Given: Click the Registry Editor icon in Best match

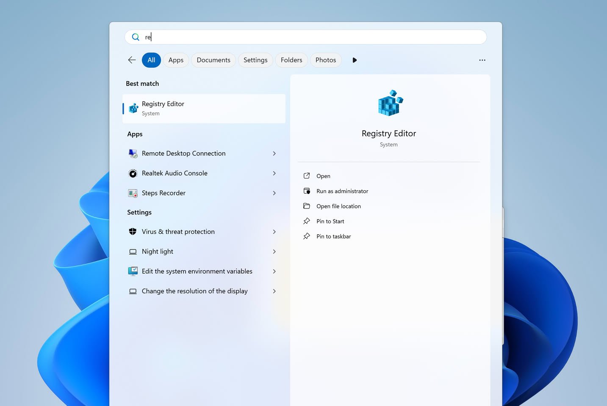Looking at the screenshot, I should pos(133,108).
